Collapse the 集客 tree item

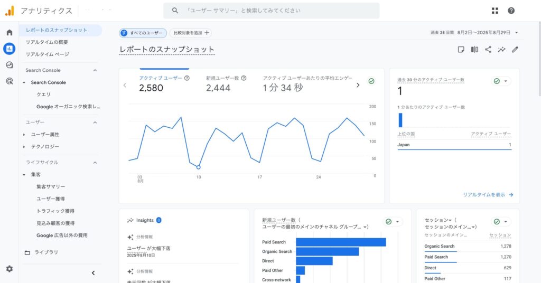tap(24, 175)
